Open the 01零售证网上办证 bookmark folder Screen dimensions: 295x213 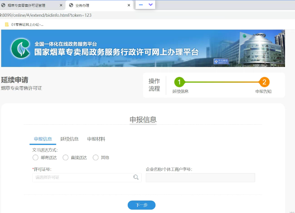pyautogui.click(x=24, y=25)
